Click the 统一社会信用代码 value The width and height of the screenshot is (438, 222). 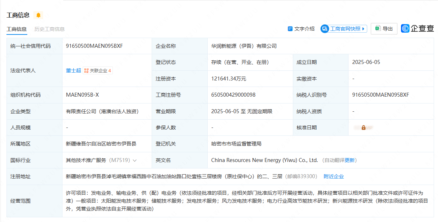pos(94,46)
